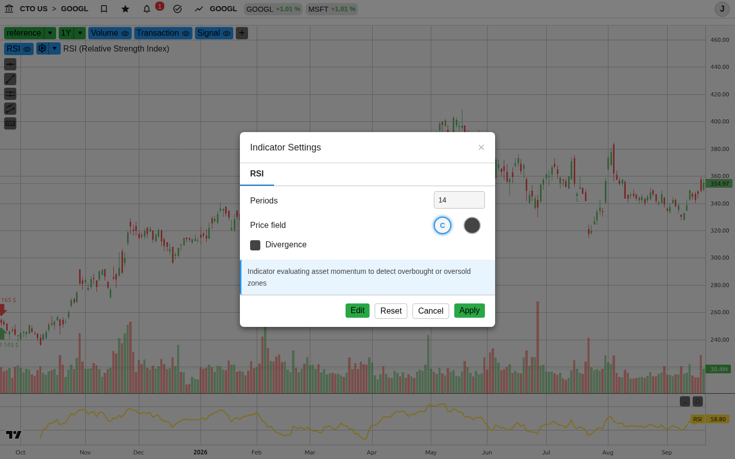This screenshot has height=459, width=735.
Task: Select the C price field option
Action: click(x=443, y=225)
